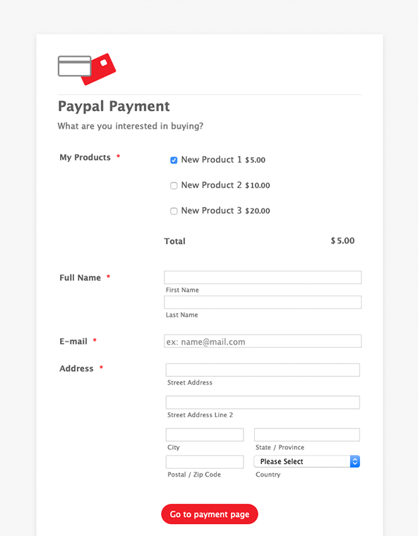Check New Product 3 checkbox

174,211
